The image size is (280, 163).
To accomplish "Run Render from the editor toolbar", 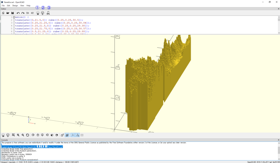I will point(42,13).
